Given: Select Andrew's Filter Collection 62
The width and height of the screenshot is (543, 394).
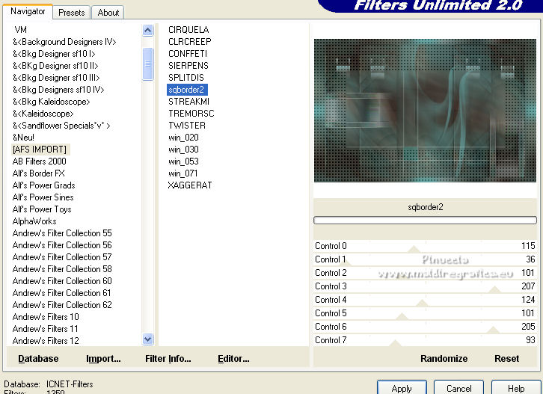Looking at the screenshot, I should [62, 305].
